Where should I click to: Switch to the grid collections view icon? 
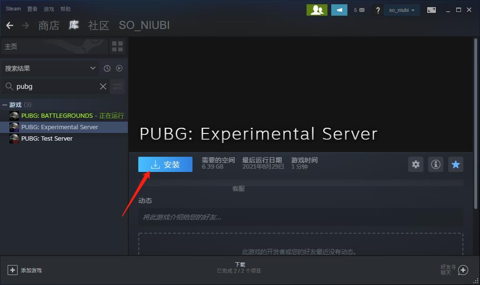[x=117, y=47]
